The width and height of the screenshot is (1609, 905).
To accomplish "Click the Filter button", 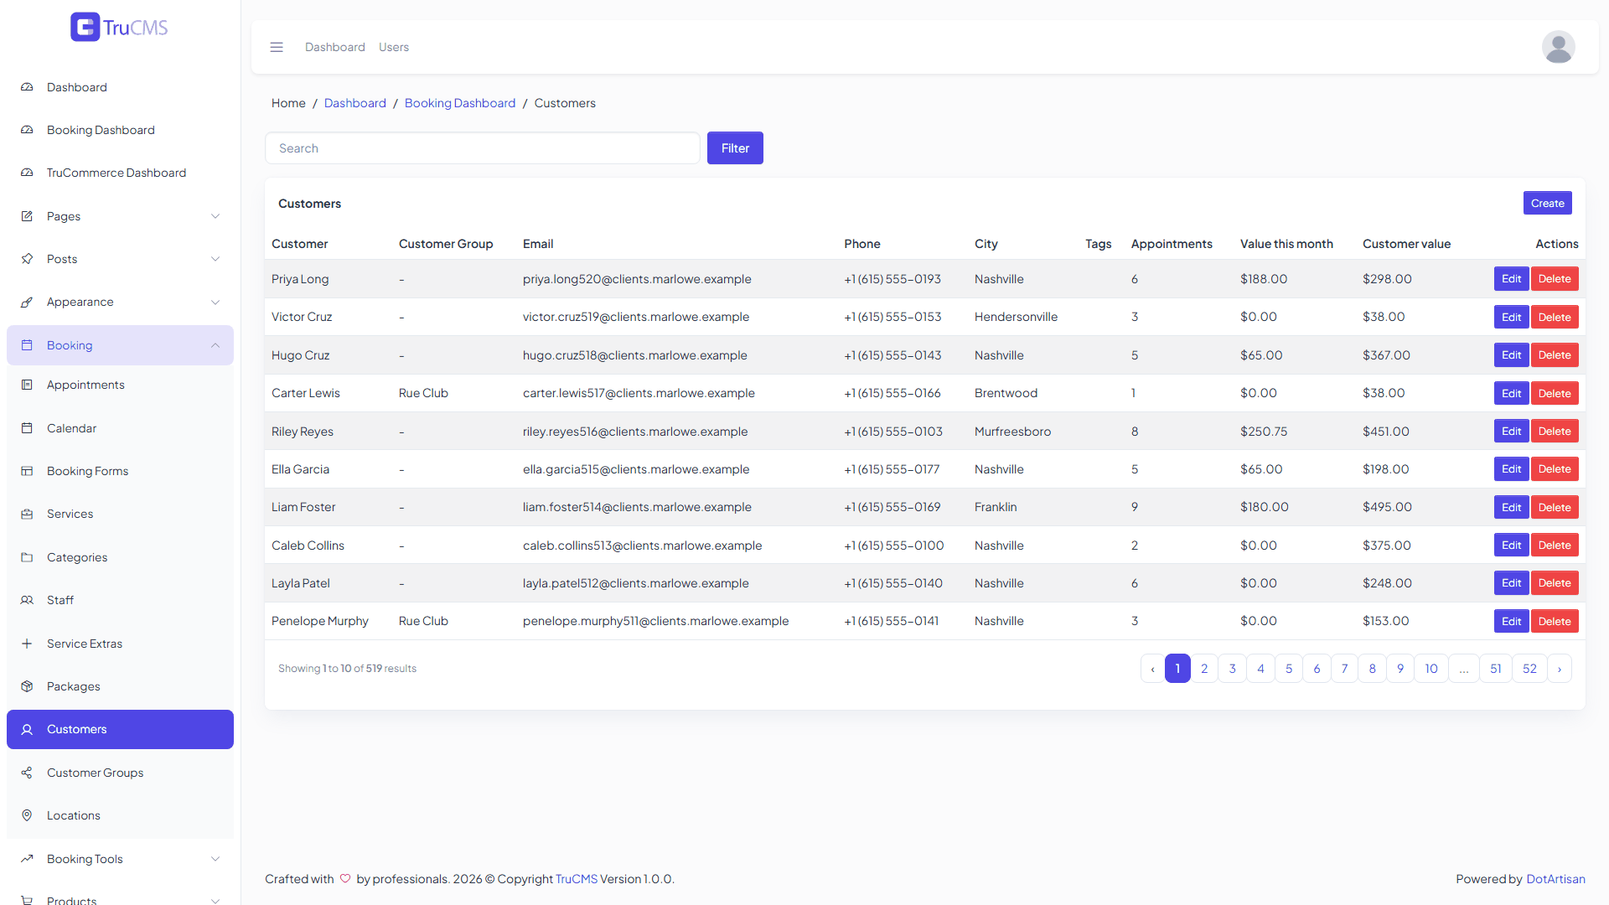I will pyautogui.click(x=735, y=148).
